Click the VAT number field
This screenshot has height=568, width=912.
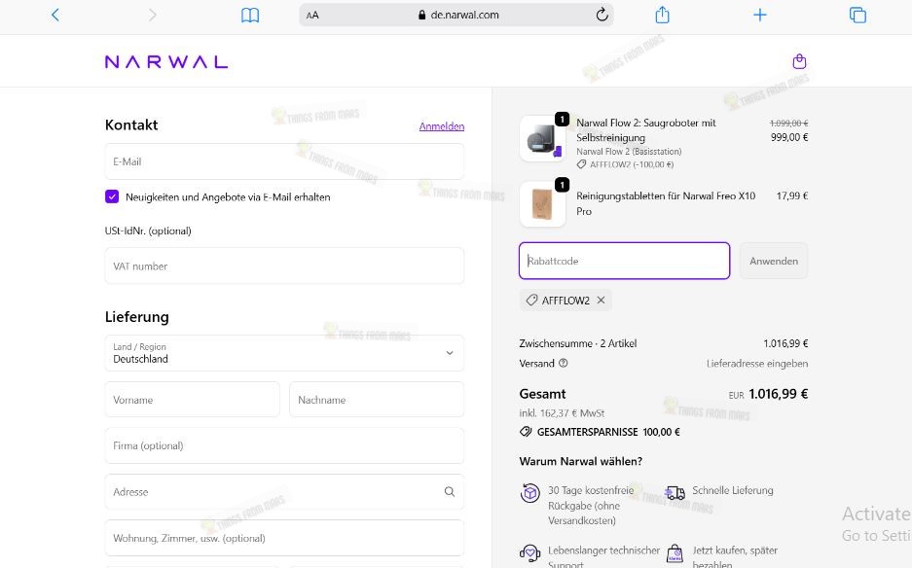284,266
